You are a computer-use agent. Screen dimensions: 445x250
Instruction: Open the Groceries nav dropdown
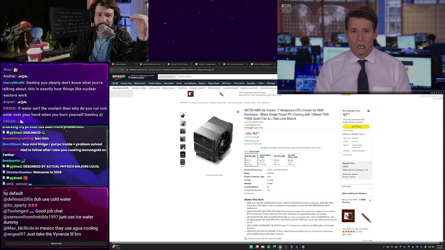251,83
